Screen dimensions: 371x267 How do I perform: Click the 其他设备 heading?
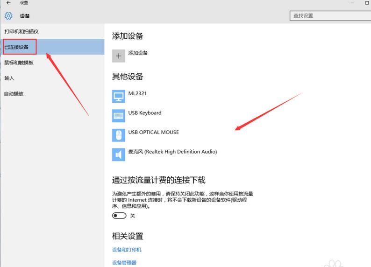point(128,77)
